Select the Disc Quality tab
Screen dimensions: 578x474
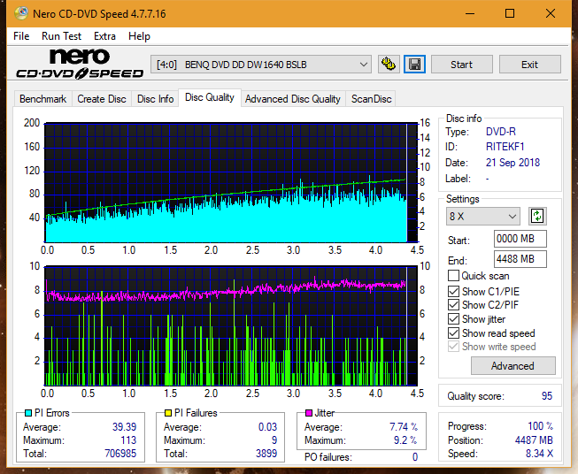(210, 97)
